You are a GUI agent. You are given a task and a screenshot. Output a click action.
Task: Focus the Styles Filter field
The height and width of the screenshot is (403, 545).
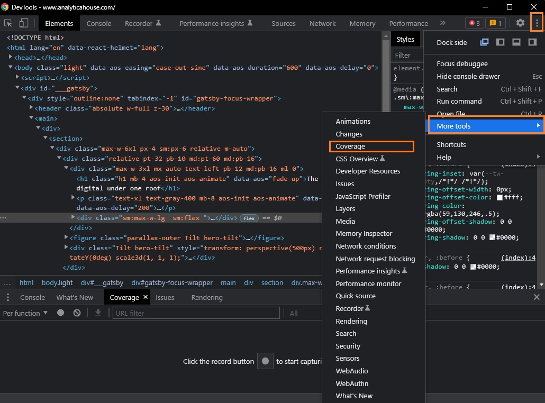(x=407, y=55)
